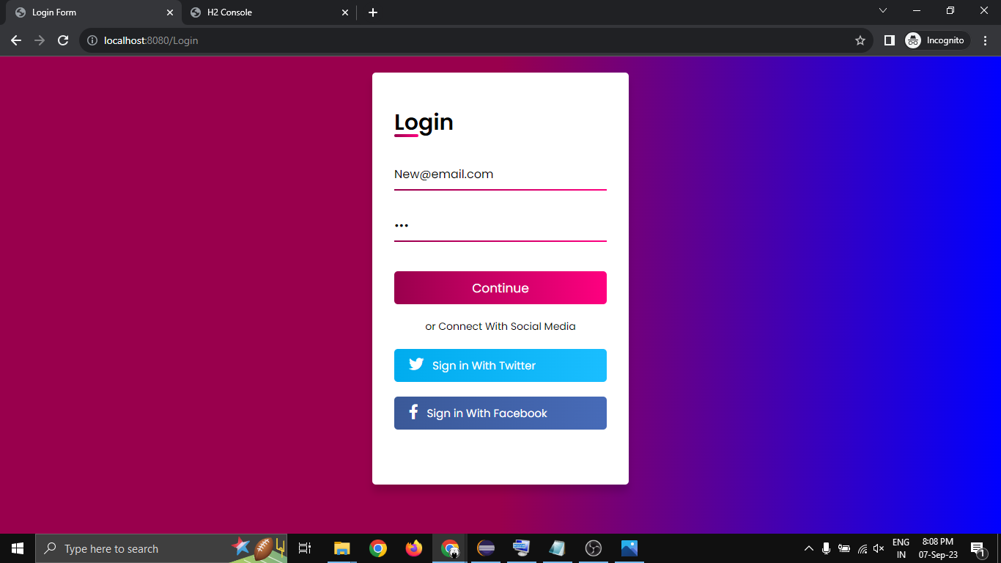Switch to the regular Chrome taskbar icon
Viewport: 1001px width, 563px height.
378,548
